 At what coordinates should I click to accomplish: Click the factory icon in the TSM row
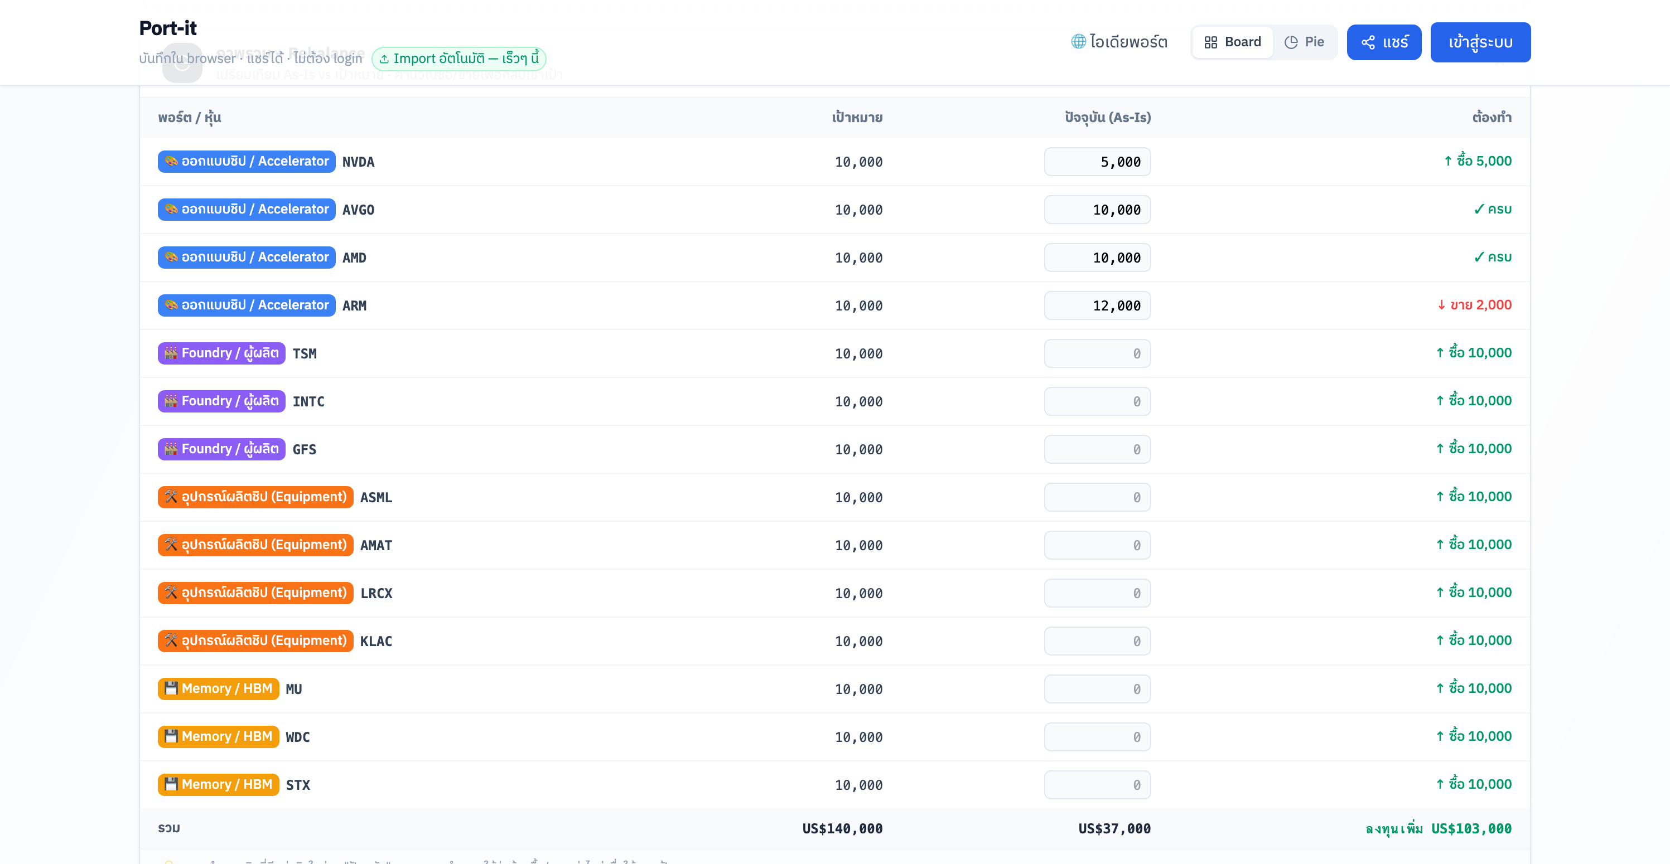click(171, 353)
